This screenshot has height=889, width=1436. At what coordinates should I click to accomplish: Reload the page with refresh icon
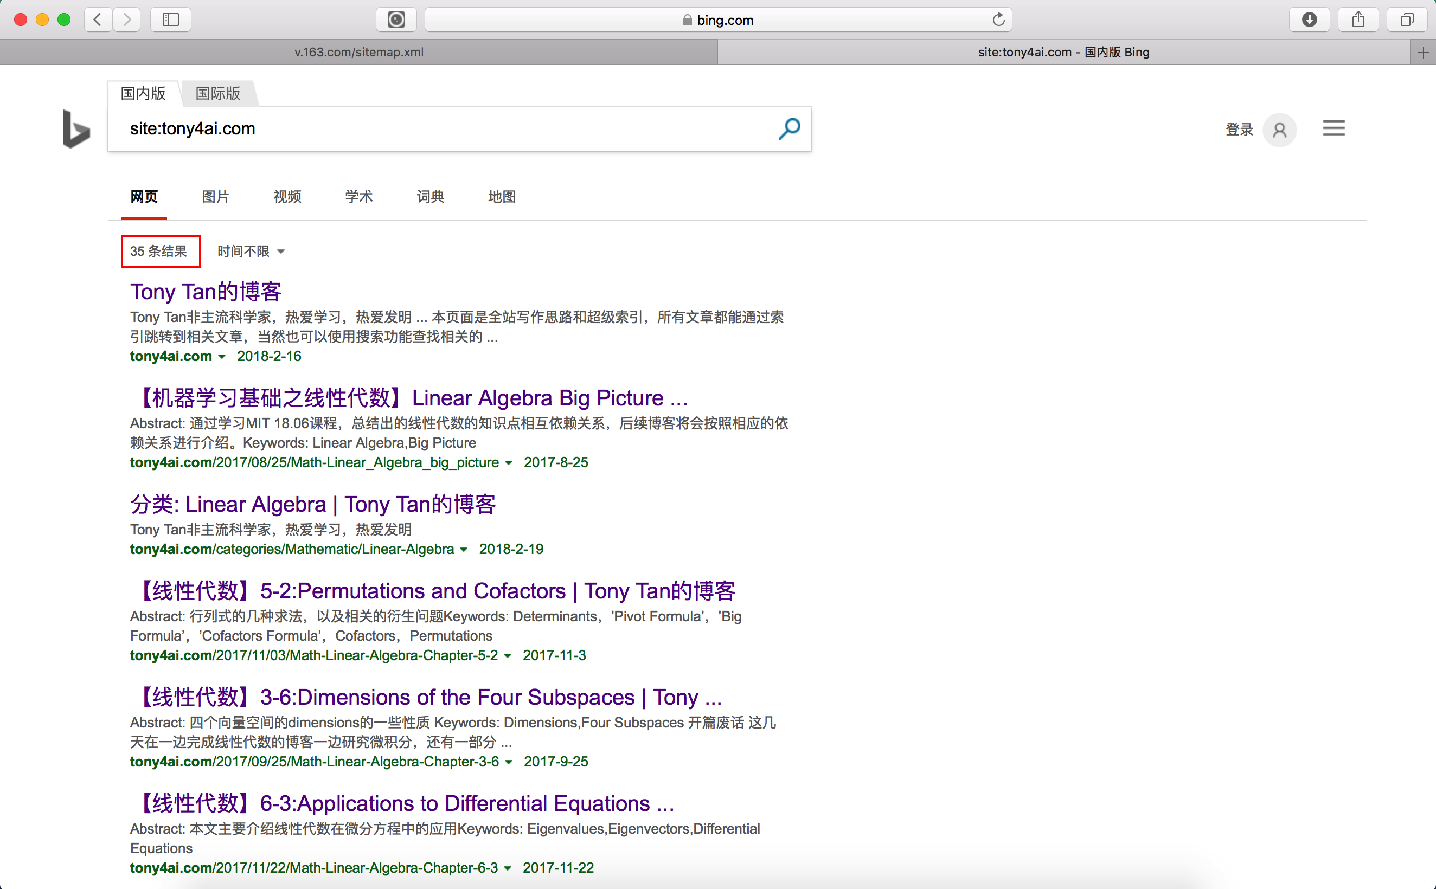[x=998, y=20]
